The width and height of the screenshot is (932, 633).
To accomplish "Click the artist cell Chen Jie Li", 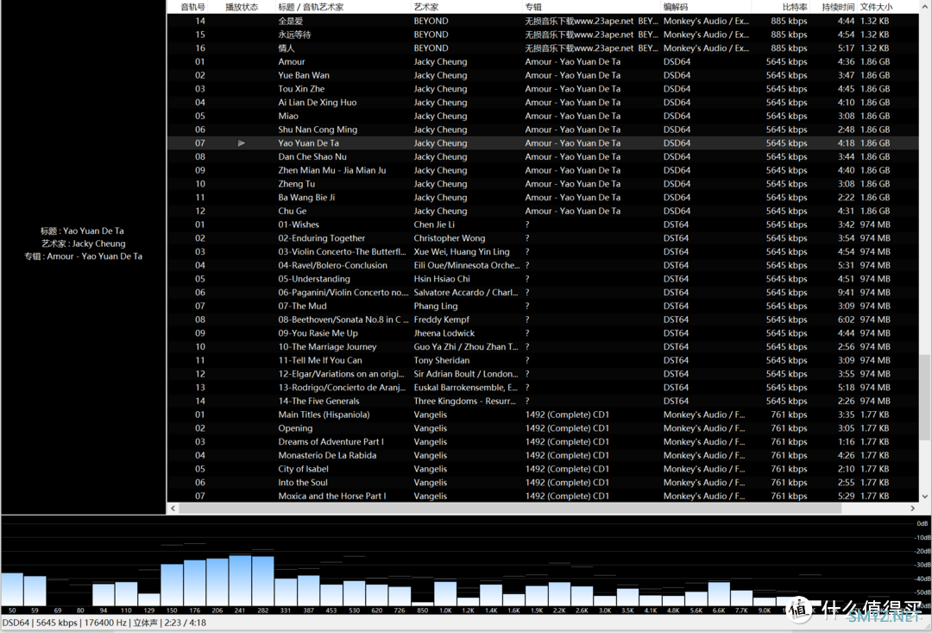I will click(434, 225).
